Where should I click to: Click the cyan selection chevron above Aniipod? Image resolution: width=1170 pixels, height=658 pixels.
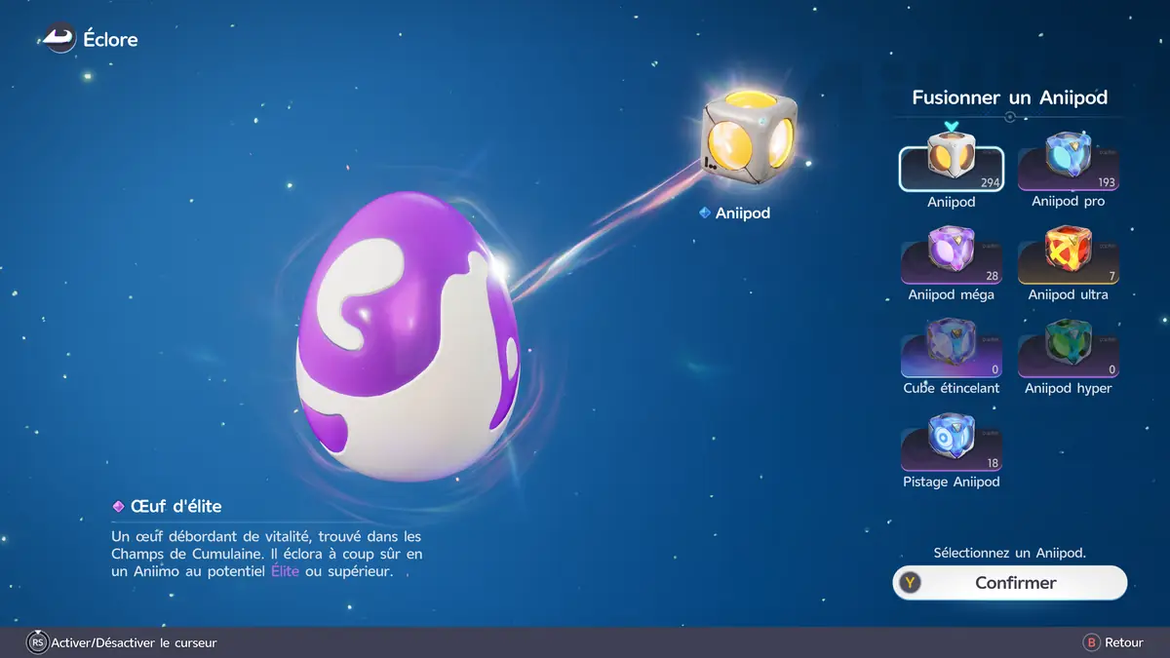click(952, 126)
